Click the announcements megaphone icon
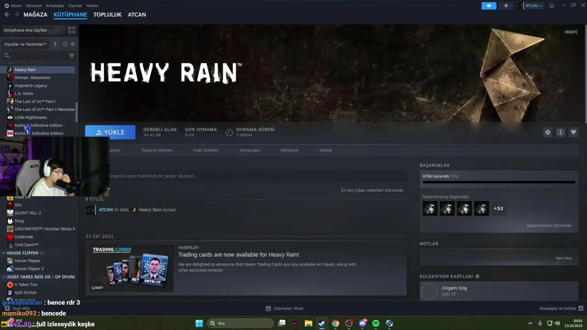This screenshot has width=587, height=330. pos(489,5)
